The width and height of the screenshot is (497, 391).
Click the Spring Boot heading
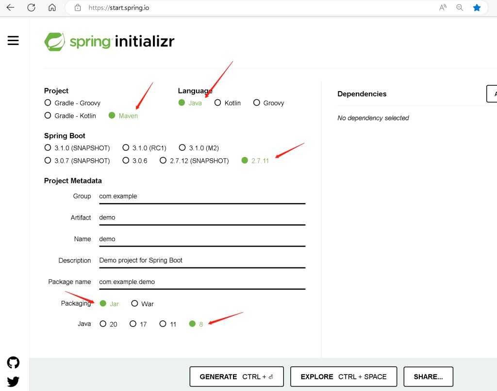pyautogui.click(x=65, y=136)
